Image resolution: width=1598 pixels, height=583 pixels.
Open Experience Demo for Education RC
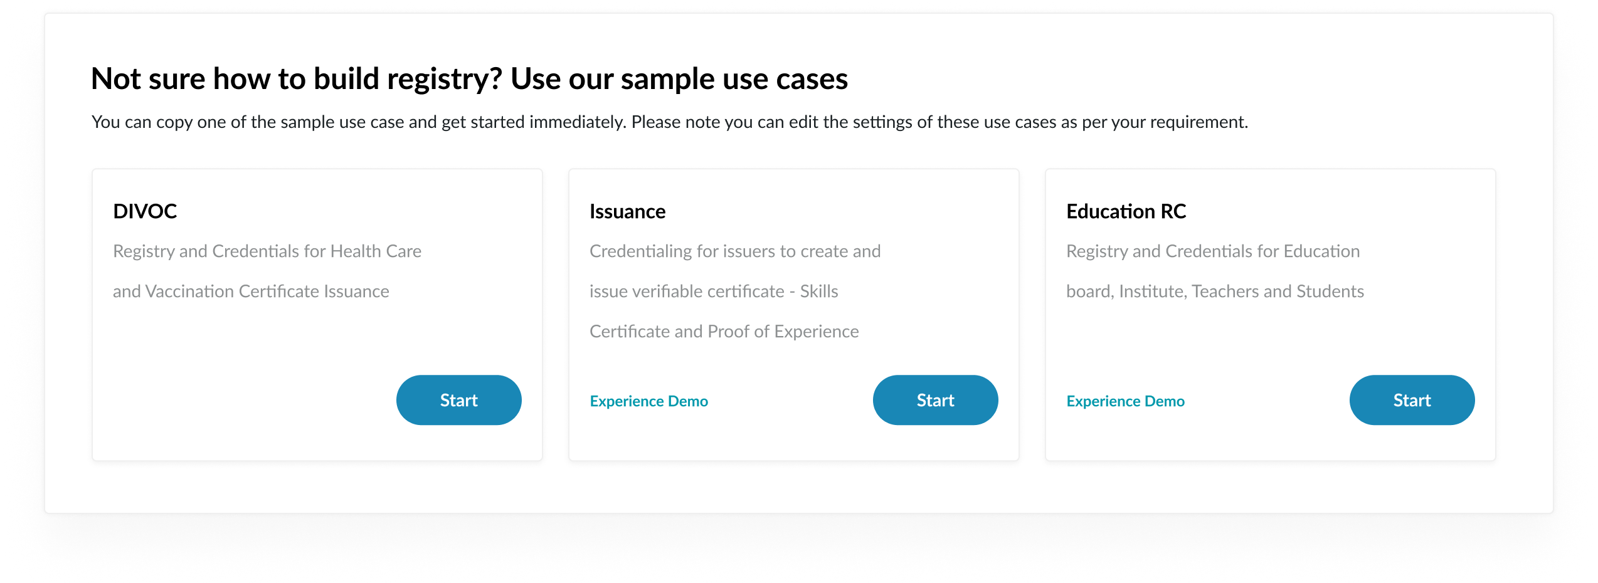click(x=1125, y=401)
